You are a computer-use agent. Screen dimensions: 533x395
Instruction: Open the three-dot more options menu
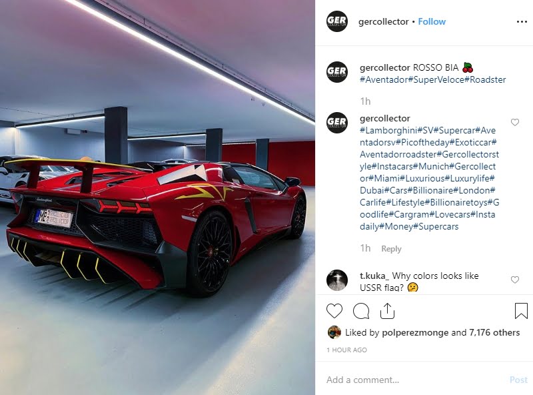coord(522,22)
